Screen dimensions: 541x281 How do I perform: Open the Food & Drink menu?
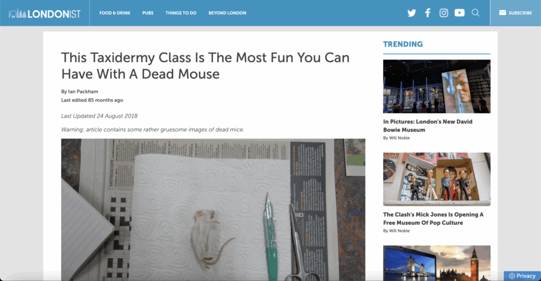pos(115,13)
